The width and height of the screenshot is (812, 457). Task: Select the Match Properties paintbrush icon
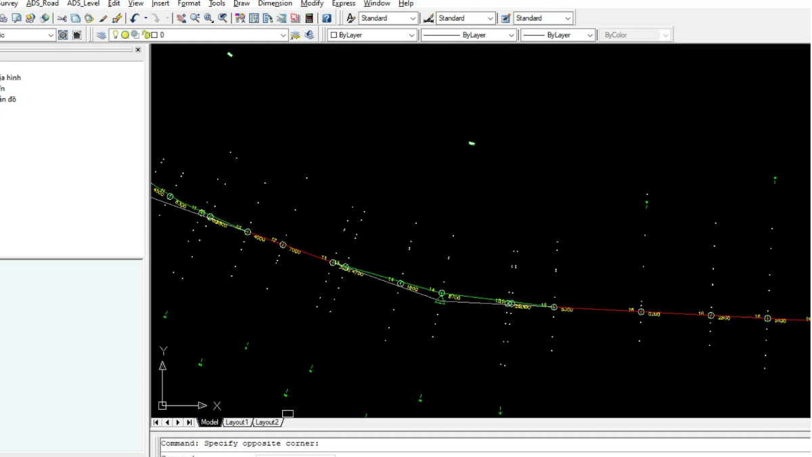[104, 18]
